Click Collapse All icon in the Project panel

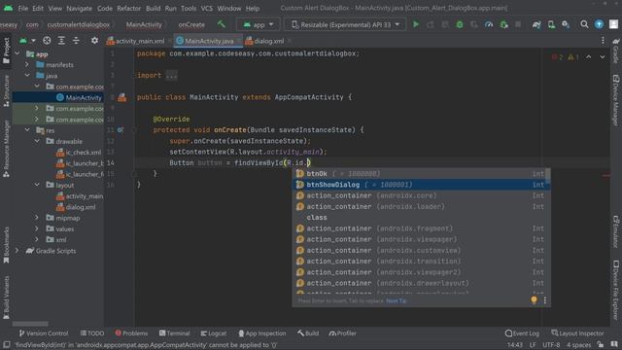point(76,41)
